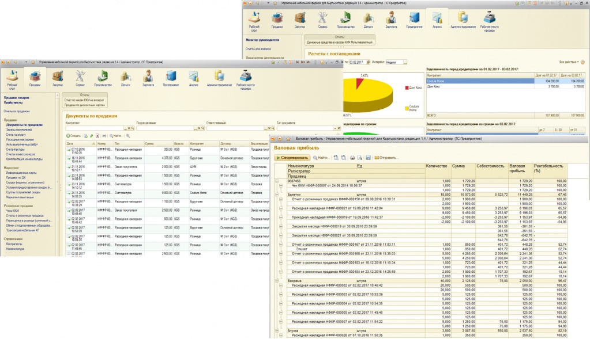Collapse the Расходная накладная НФФР-000021 row
The height and width of the screenshot is (339, 590).
[281, 208]
